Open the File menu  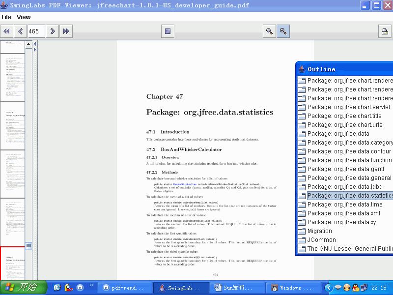6,17
